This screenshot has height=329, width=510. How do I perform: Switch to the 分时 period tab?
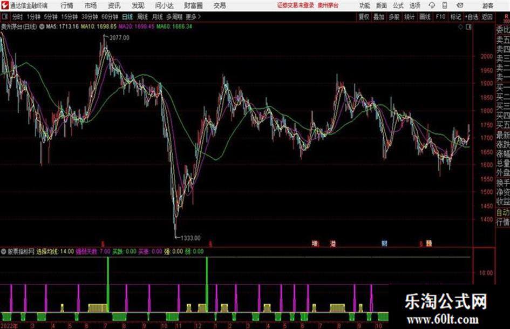(17, 17)
